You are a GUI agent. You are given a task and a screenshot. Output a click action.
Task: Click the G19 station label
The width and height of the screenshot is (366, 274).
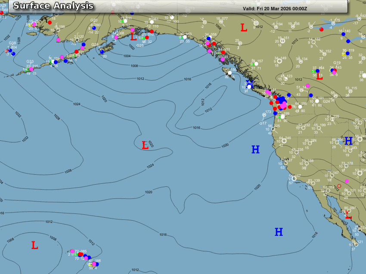click(337, 63)
